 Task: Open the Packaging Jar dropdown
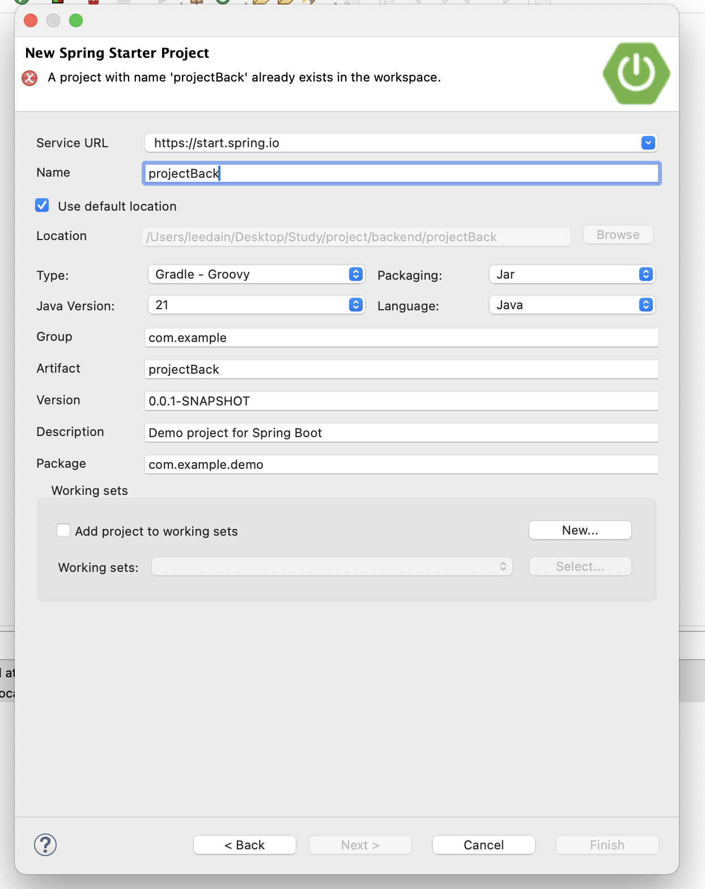point(572,274)
